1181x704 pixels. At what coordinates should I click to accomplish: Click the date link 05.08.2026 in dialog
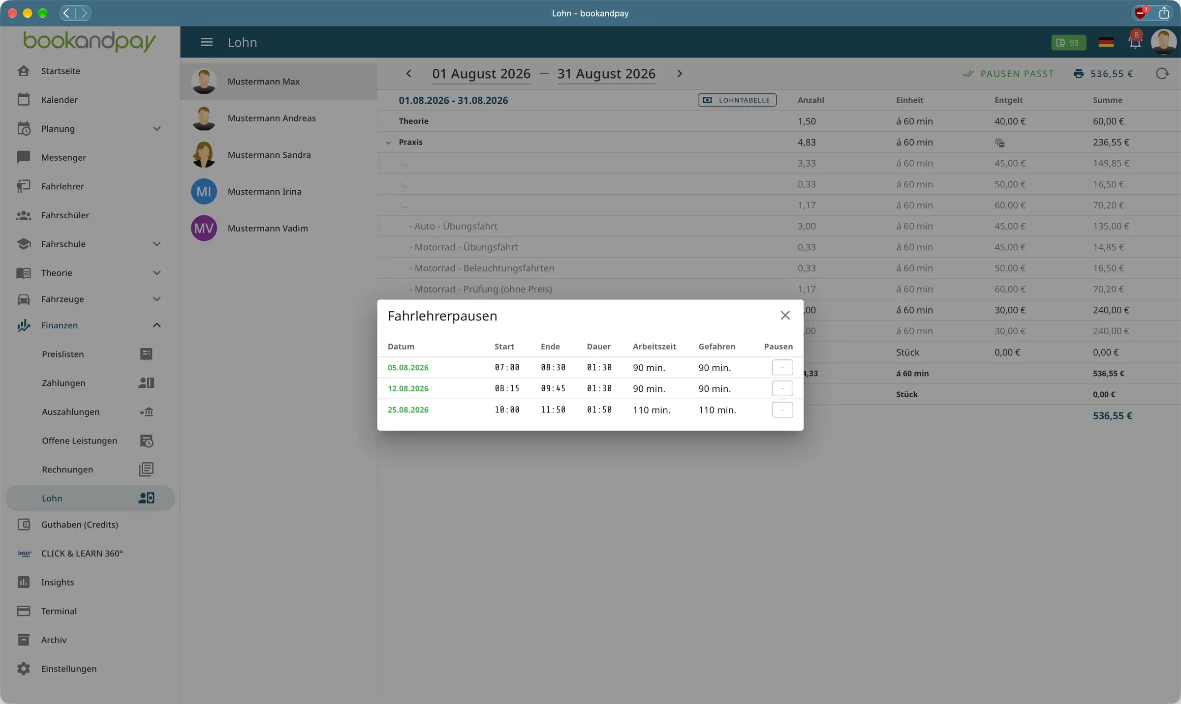coord(408,368)
